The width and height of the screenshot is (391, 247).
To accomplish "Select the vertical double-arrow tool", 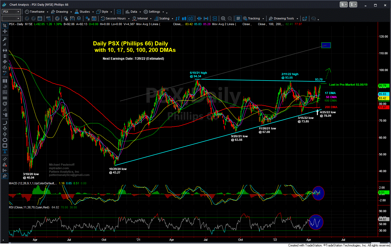I will pos(5,56).
